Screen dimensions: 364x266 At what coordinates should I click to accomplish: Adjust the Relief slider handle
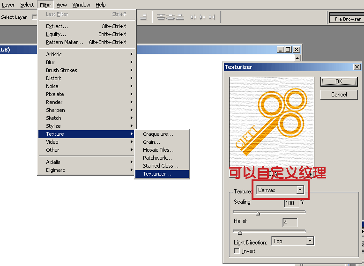pos(240,232)
